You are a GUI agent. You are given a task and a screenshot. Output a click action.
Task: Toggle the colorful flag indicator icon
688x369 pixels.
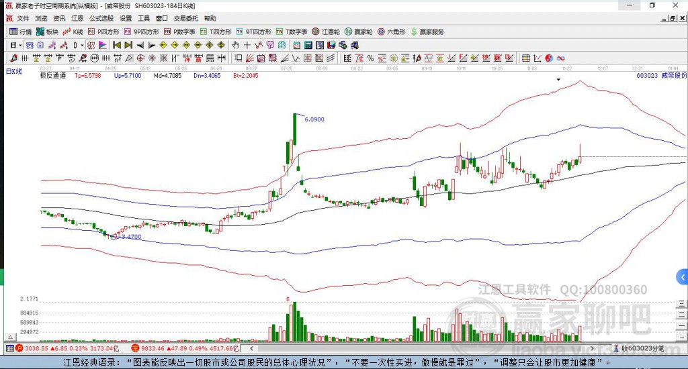point(103,45)
